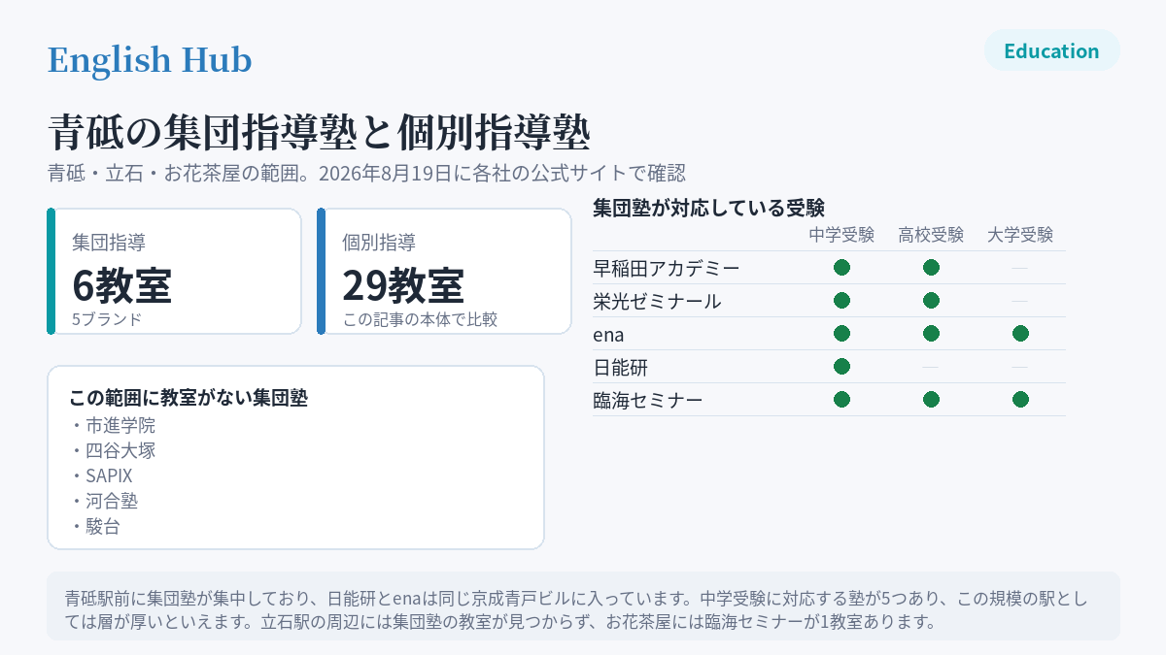This screenshot has height=655, width=1166.
Task: Click the 大学受験 column header
Action: [1020, 235]
